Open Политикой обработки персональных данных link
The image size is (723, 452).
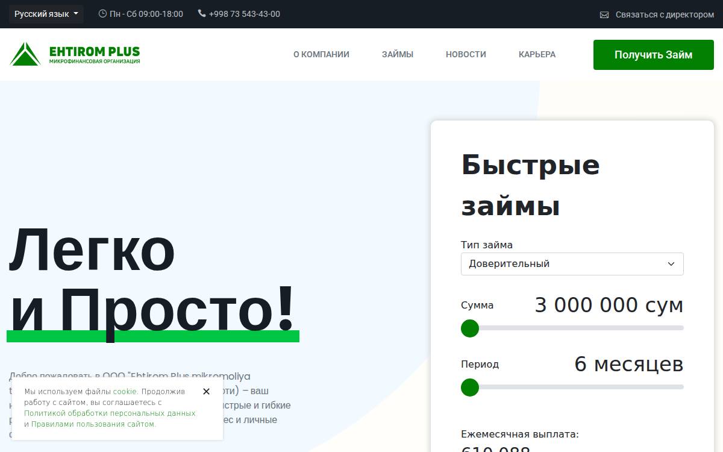[110, 413]
